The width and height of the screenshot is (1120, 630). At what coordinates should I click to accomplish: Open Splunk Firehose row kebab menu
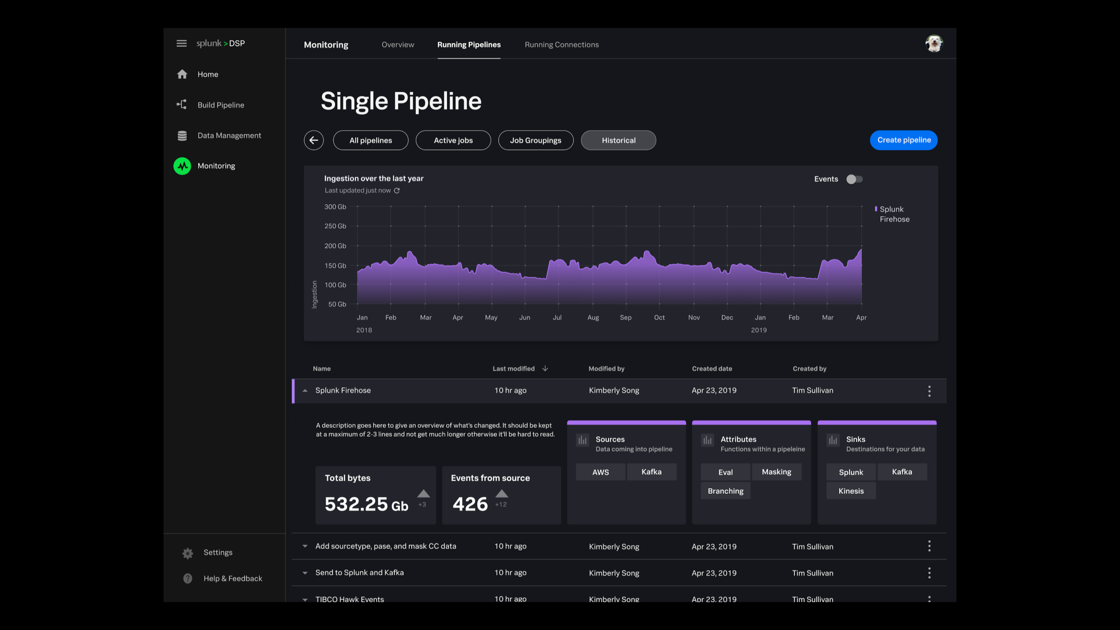click(929, 391)
